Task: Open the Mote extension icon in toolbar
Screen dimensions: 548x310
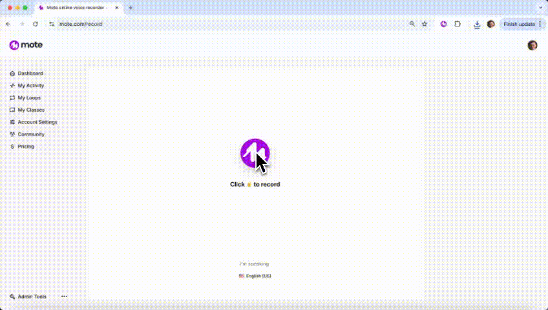Action: click(443, 24)
